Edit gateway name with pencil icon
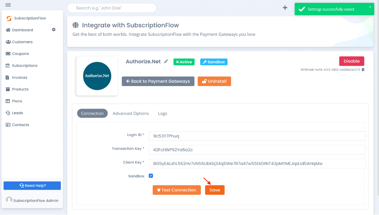Screen dimensions: 379x215 coord(166,61)
